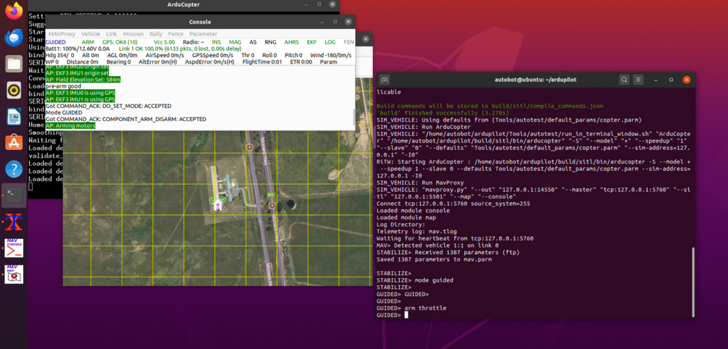Launch Thunderbird mail from the dock
This screenshot has height=349, width=728.
click(14, 37)
